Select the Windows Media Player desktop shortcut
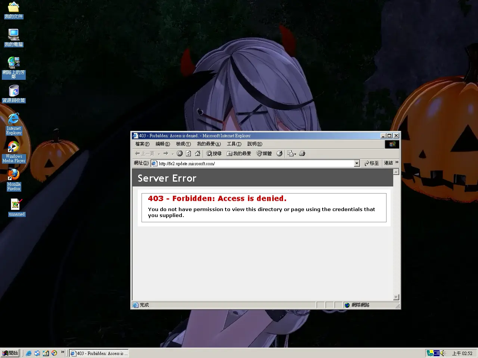Screen dimensions: 478x358 point(13,152)
